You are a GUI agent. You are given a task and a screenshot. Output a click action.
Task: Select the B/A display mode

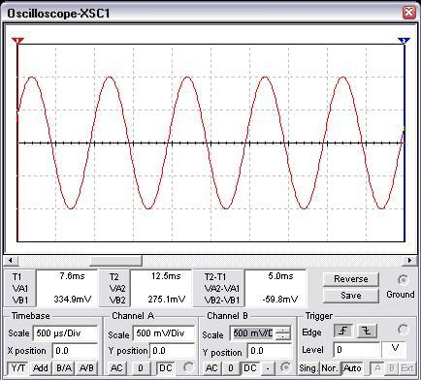tap(64, 368)
